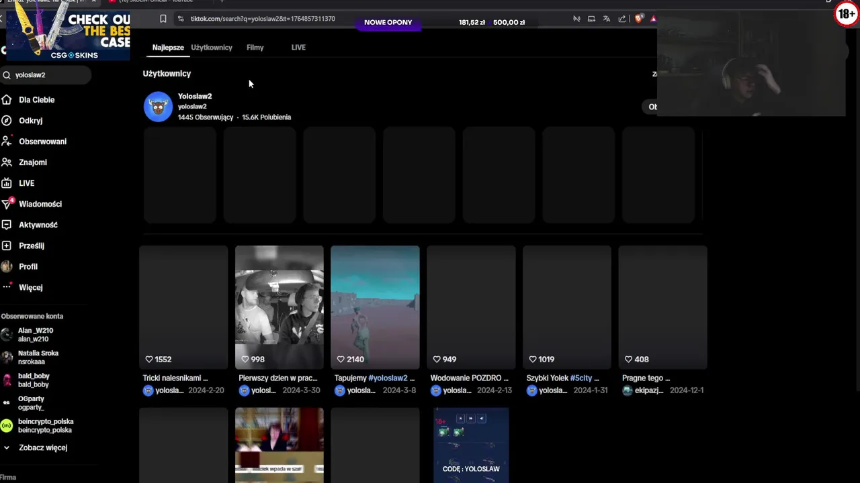Click the heart icon showing 1552 likes

[149, 360]
